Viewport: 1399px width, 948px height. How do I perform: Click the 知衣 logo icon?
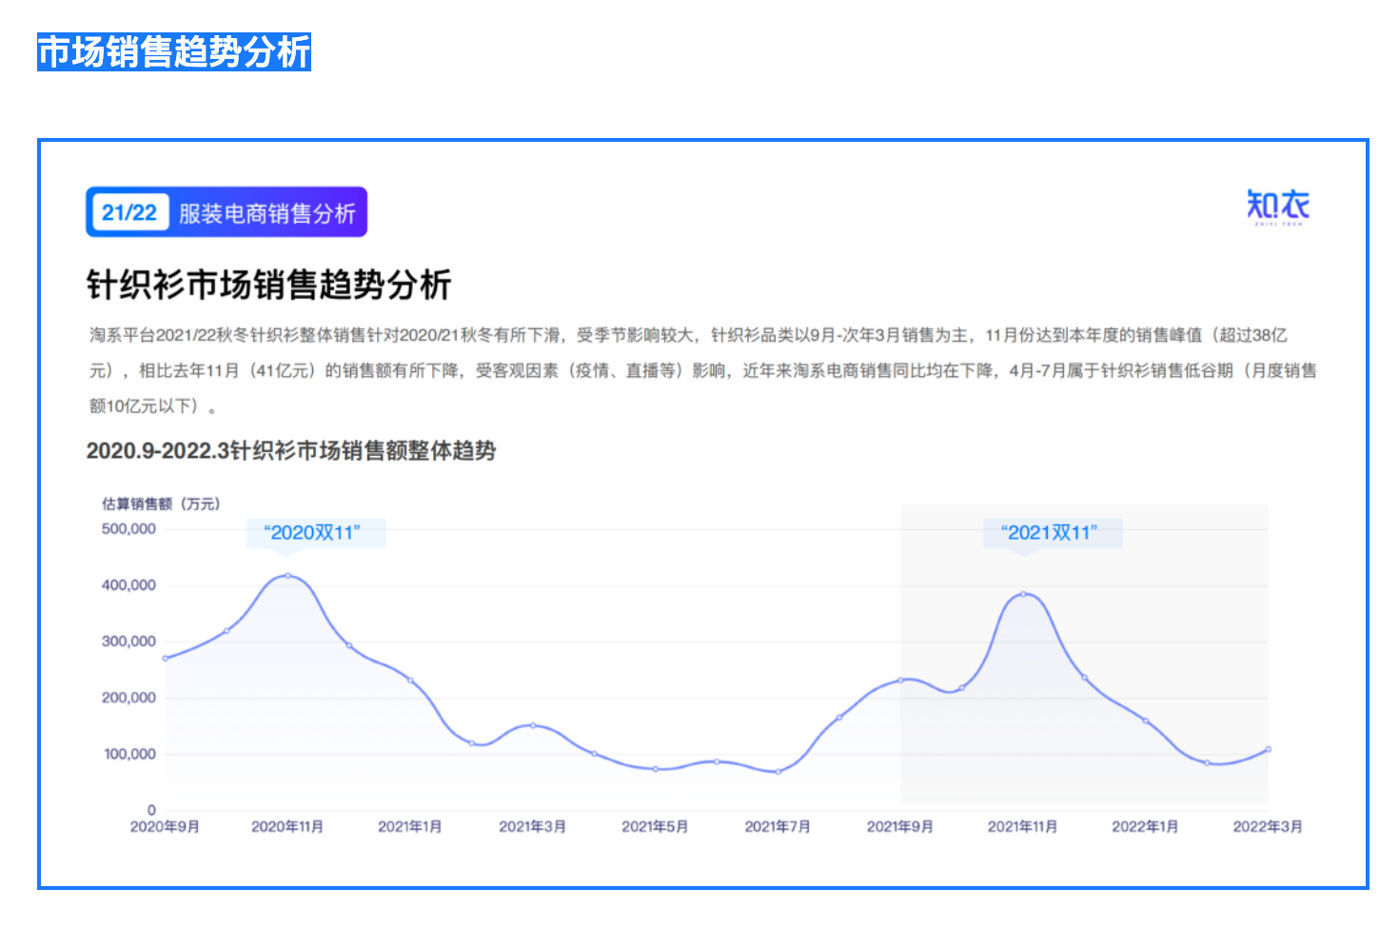[x=1278, y=207]
